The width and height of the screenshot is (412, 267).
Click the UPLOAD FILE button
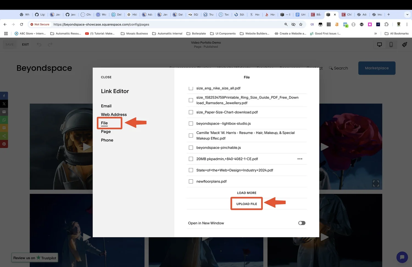246,204
